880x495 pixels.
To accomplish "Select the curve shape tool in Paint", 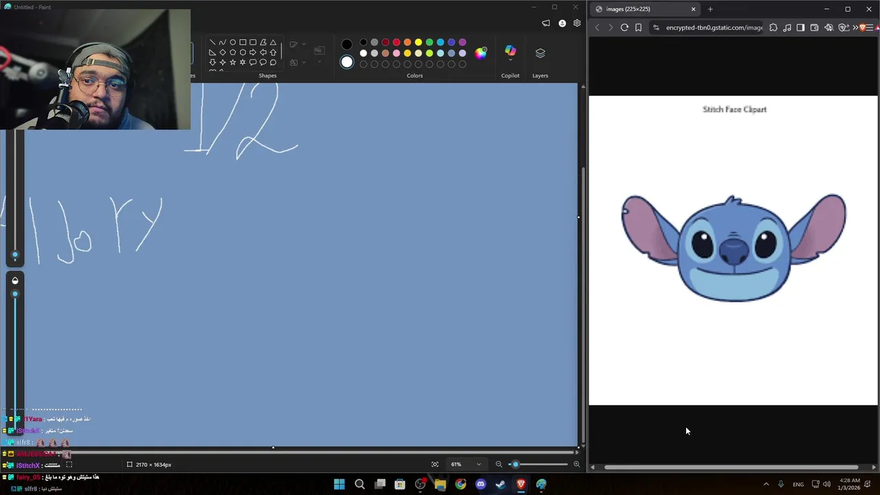I will click(222, 42).
